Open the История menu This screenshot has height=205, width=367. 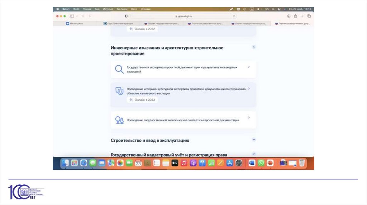pyautogui.click(x=108, y=9)
